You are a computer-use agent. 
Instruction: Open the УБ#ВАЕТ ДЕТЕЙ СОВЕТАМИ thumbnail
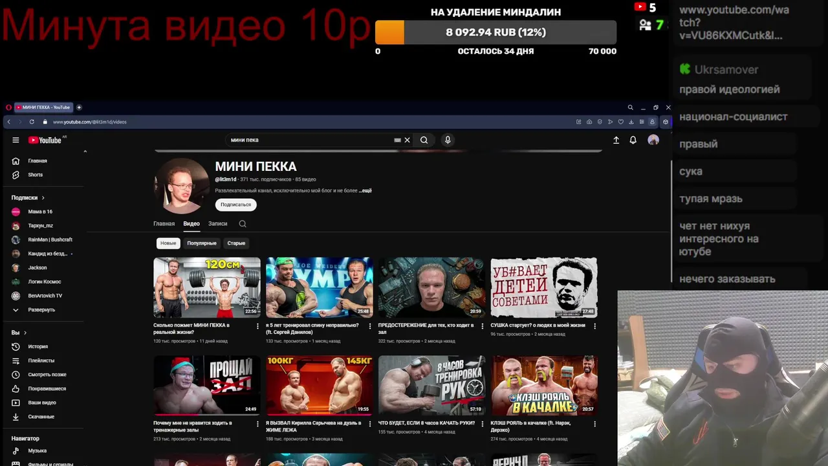click(544, 287)
